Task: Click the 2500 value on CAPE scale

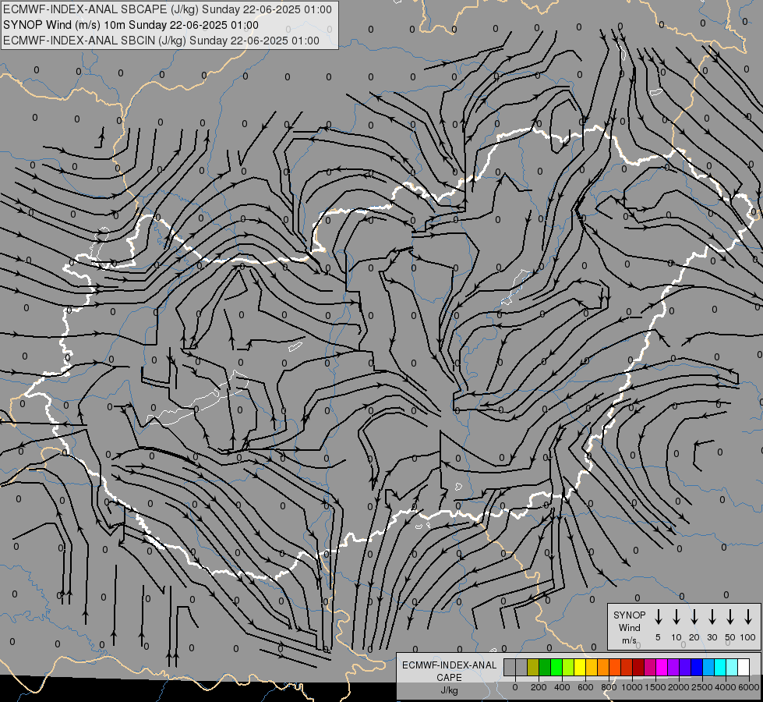Action: click(702, 687)
